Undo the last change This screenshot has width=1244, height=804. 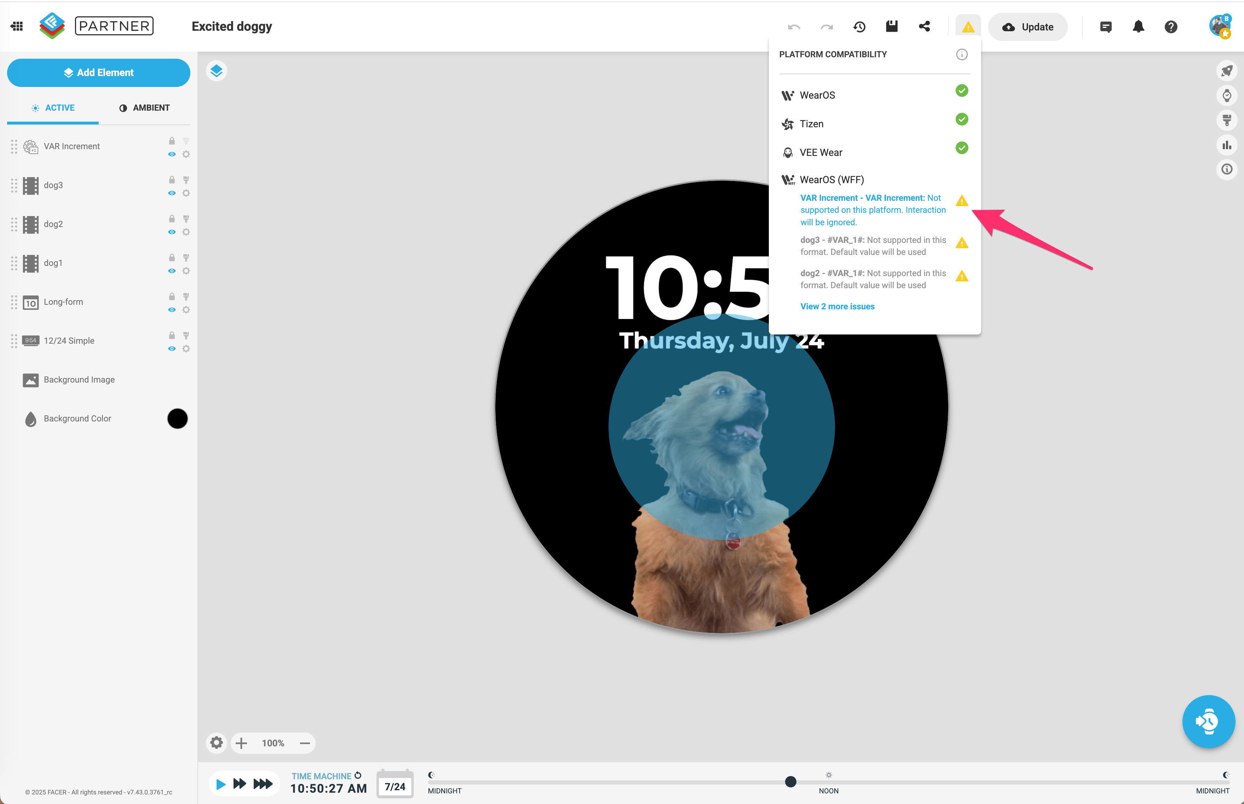pos(794,27)
